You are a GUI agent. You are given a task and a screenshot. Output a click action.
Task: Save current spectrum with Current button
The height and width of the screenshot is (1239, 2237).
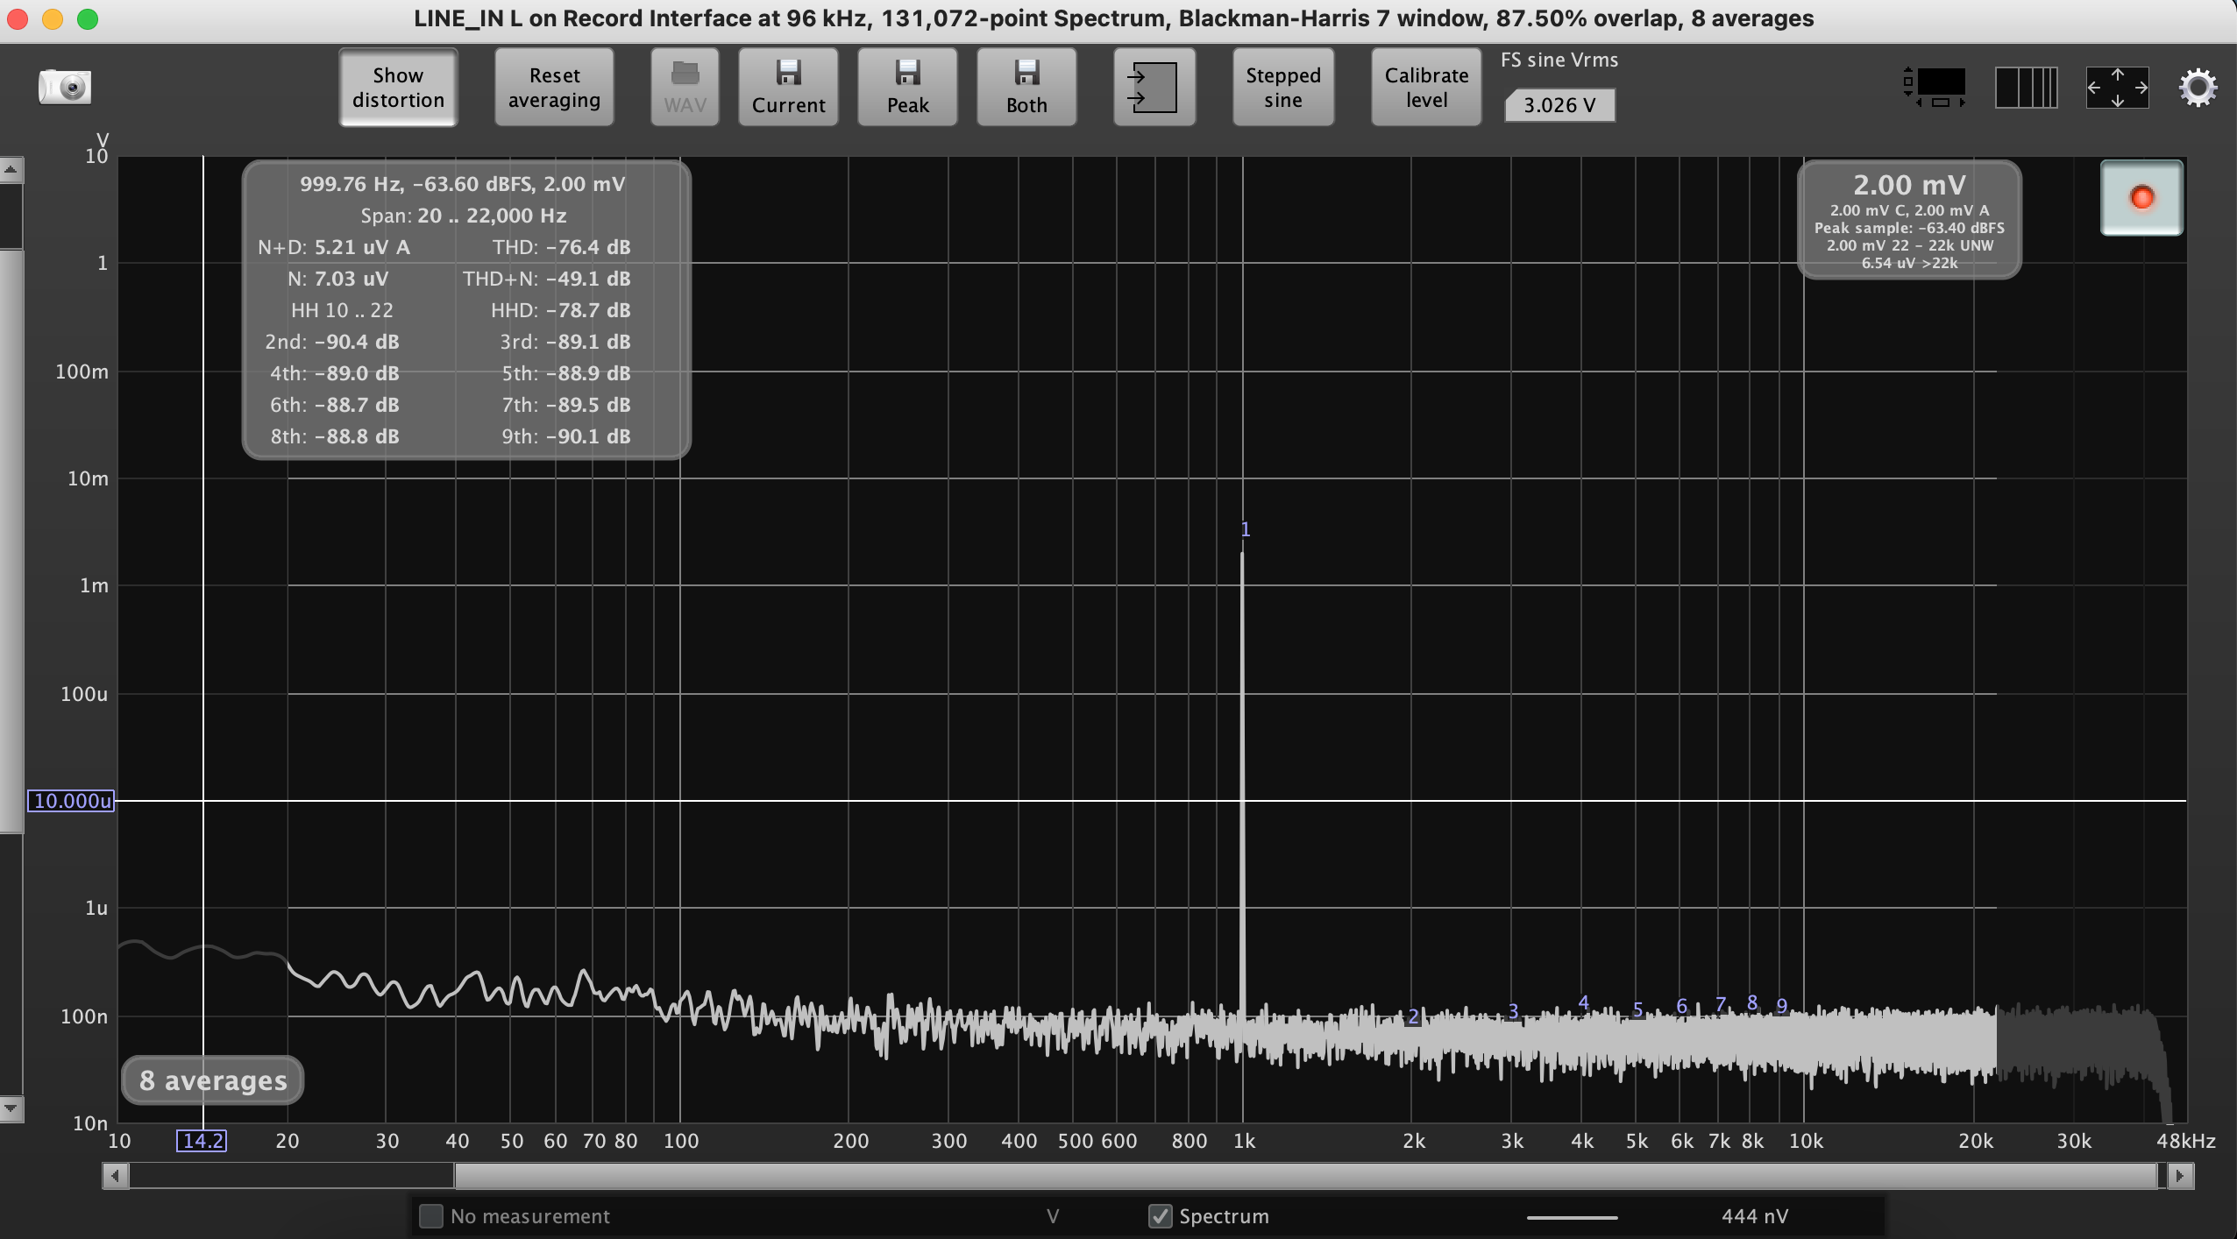(788, 88)
